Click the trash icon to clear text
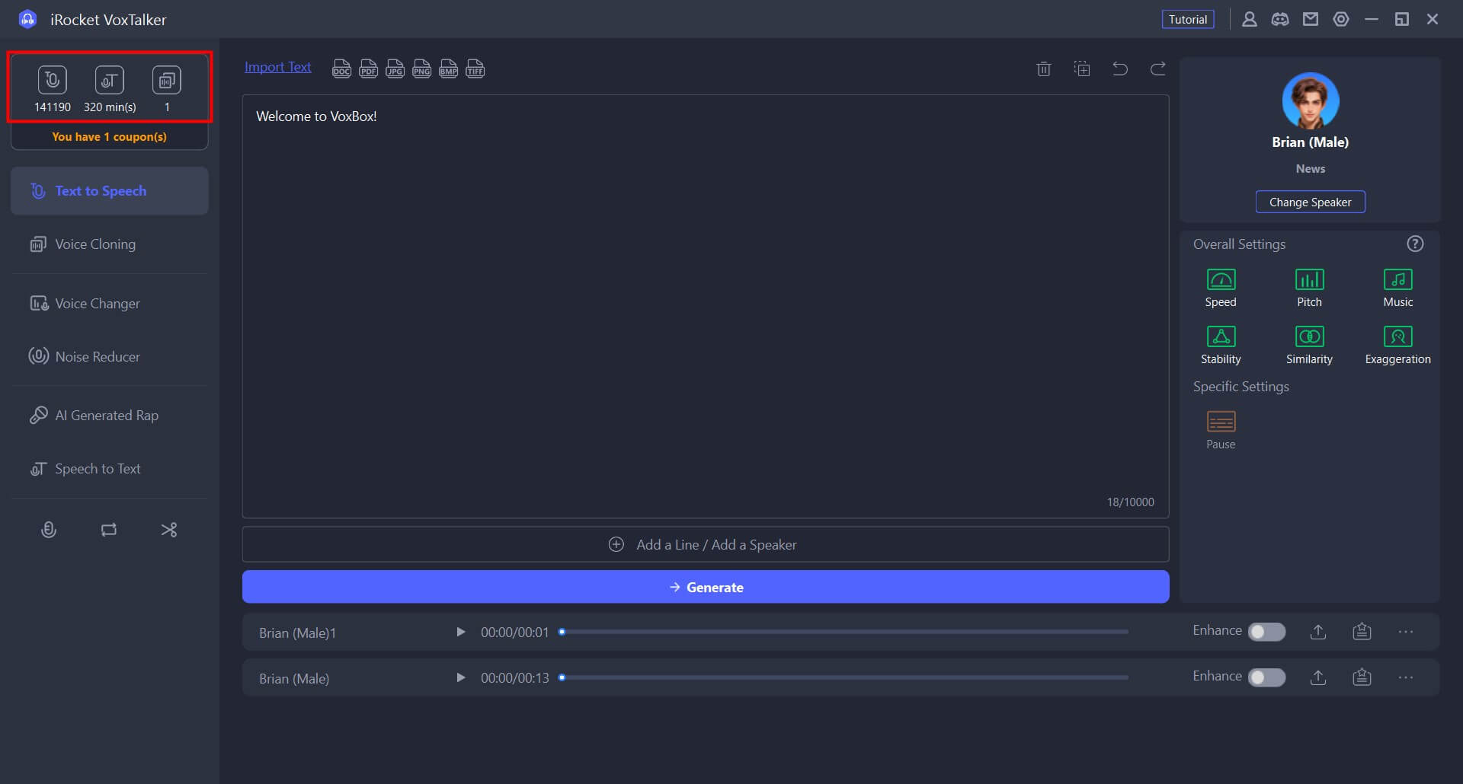This screenshot has height=784, width=1463. pos(1044,69)
